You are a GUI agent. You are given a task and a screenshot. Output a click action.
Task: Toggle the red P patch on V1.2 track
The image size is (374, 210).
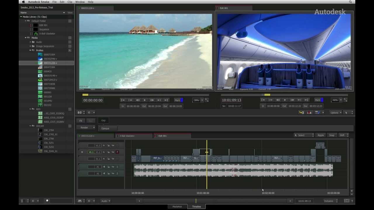117,152
